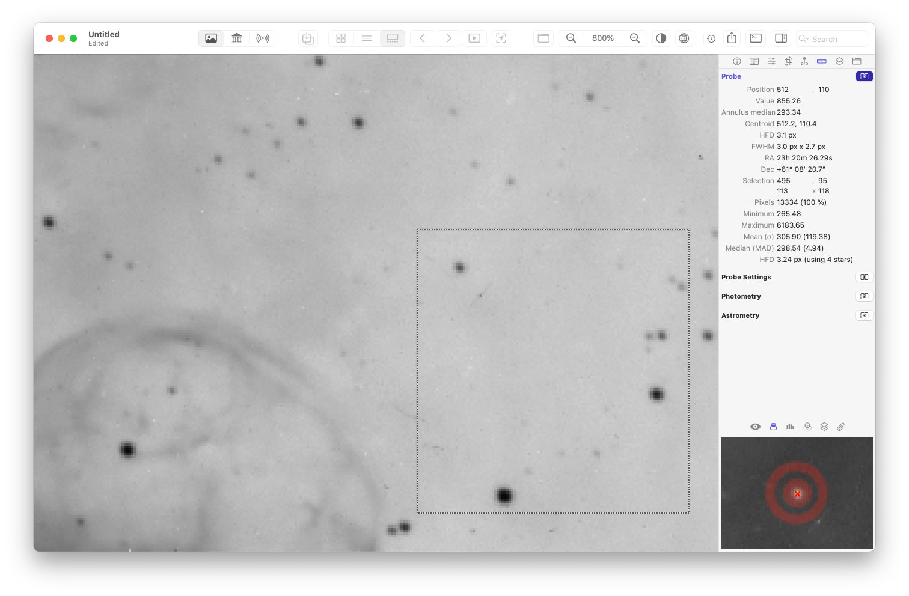Toggle the eye preview icon in bottom panel
This screenshot has width=909, height=596.
click(x=756, y=427)
